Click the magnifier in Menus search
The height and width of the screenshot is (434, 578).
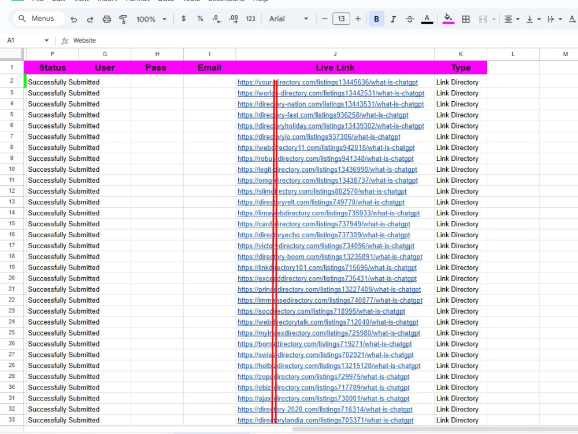tap(22, 19)
